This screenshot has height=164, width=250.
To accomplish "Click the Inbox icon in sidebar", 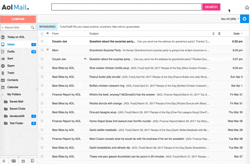I will tap(3, 44).
